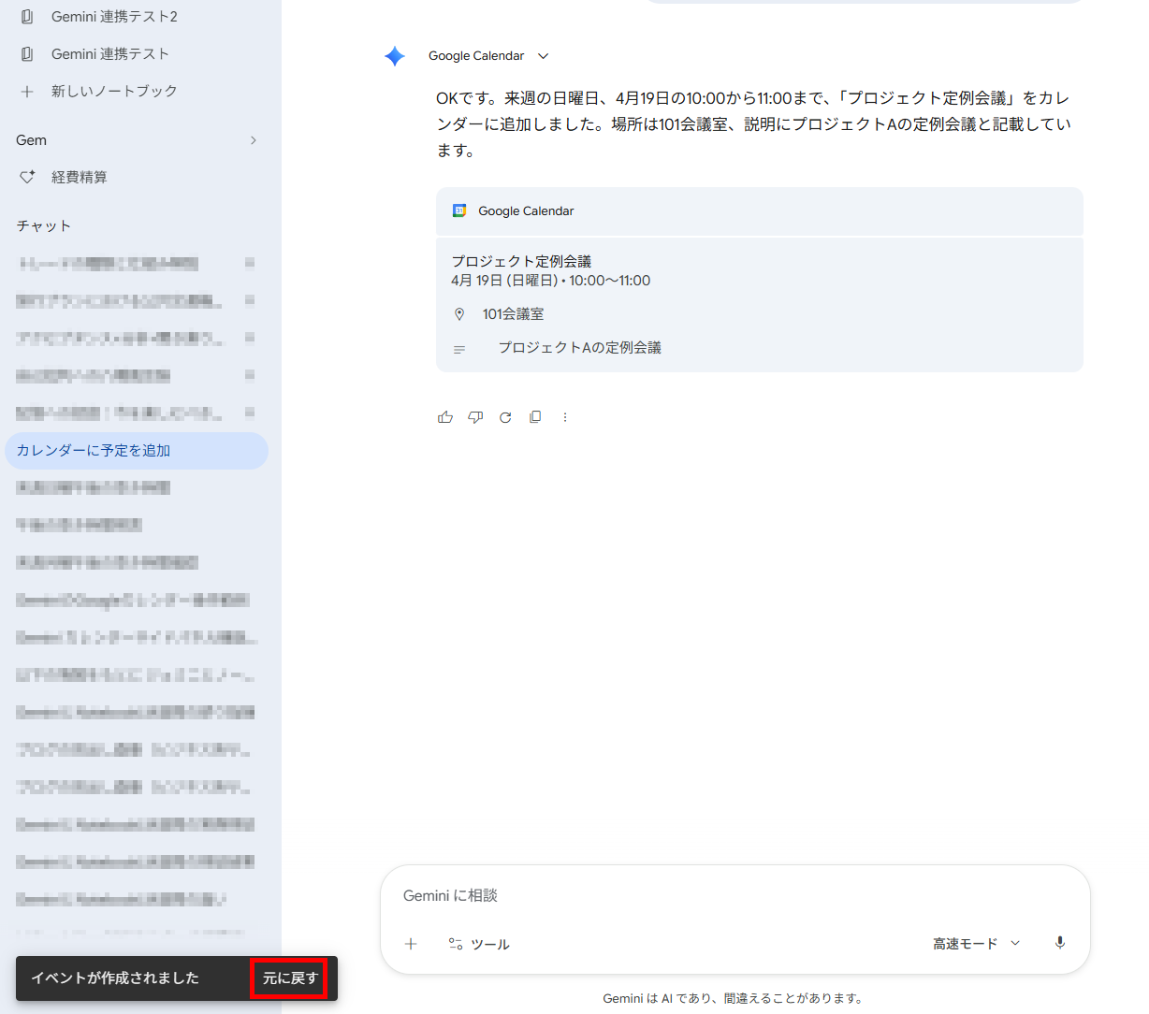
Task: Click the プロジェクトAの定例会議 description text
Action: click(x=579, y=348)
